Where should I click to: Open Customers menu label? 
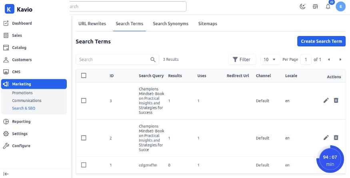pyautogui.click(x=22, y=60)
